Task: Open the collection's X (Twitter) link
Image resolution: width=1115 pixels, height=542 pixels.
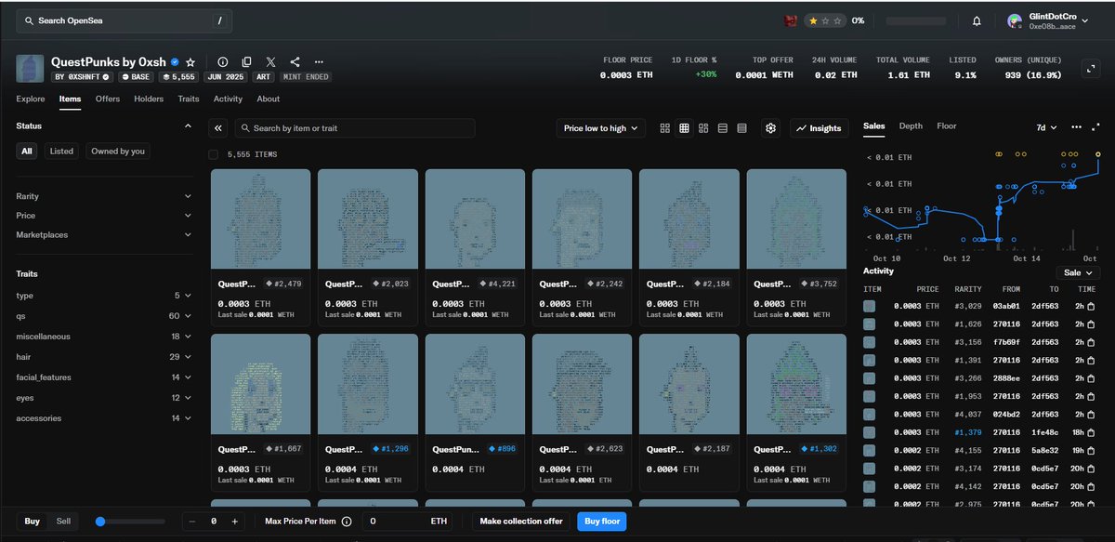Action: pyautogui.click(x=270, y=61)
